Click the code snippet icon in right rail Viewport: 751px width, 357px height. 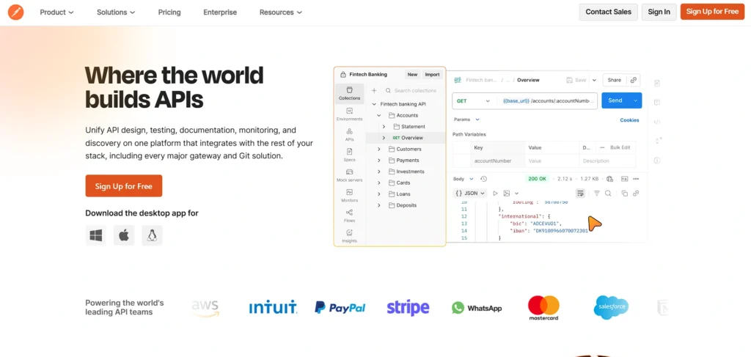(x=657, y=122)
